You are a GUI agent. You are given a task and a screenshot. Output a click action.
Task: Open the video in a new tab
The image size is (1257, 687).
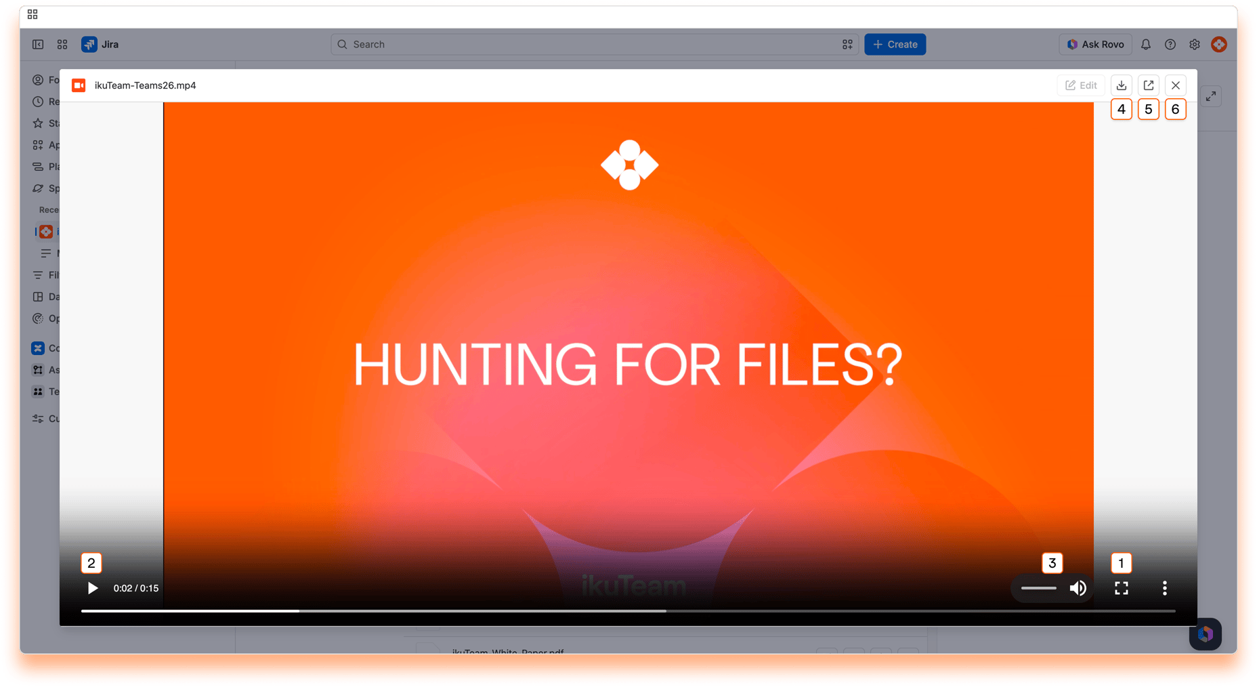pos(1149,85)
